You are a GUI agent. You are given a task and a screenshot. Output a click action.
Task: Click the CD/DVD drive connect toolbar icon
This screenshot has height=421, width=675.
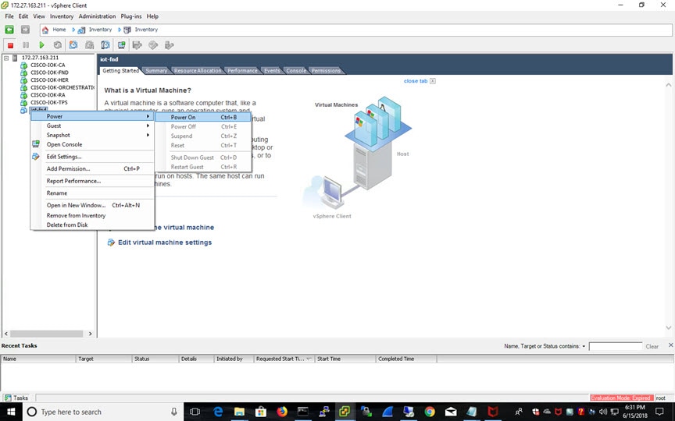(153, 45)
